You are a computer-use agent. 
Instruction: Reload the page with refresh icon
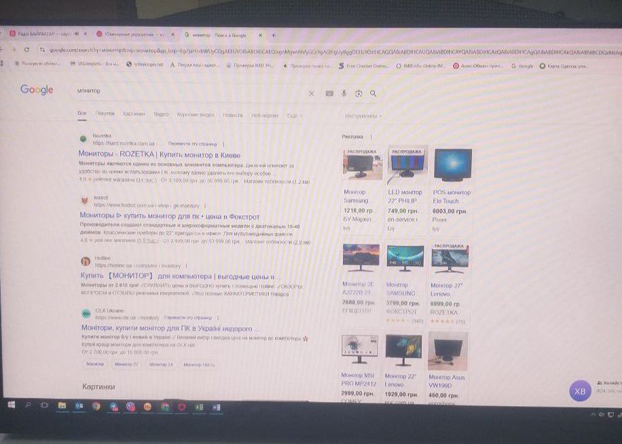pyautogui.click(x=27, y=50)
